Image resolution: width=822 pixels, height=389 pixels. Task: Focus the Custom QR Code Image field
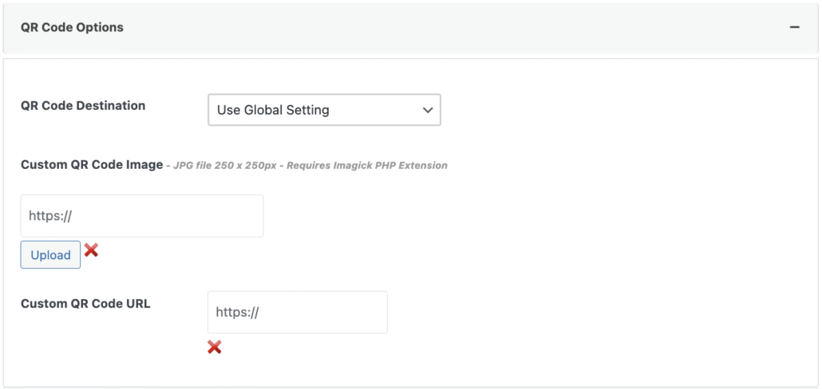tap(142, 216)
